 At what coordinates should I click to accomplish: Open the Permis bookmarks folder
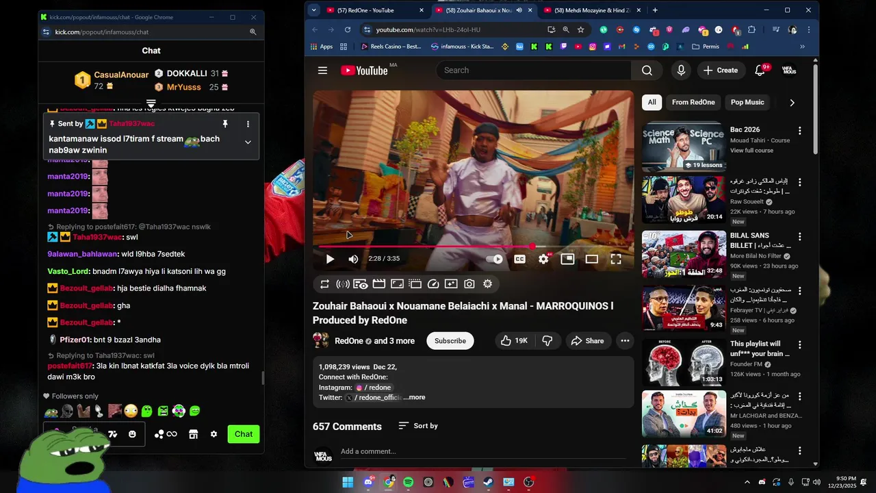(706, 47)
